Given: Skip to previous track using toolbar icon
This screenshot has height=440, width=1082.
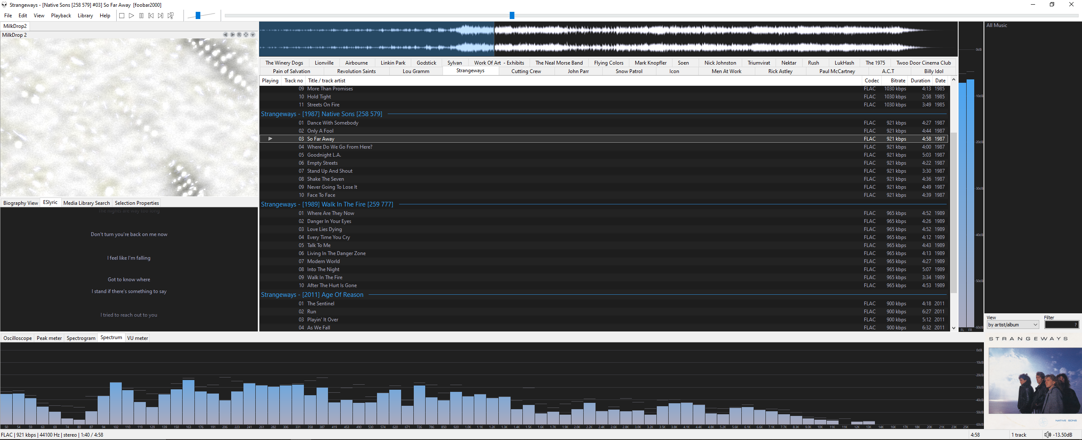Looking at the screenshot, I should click(x=150, y=16).
